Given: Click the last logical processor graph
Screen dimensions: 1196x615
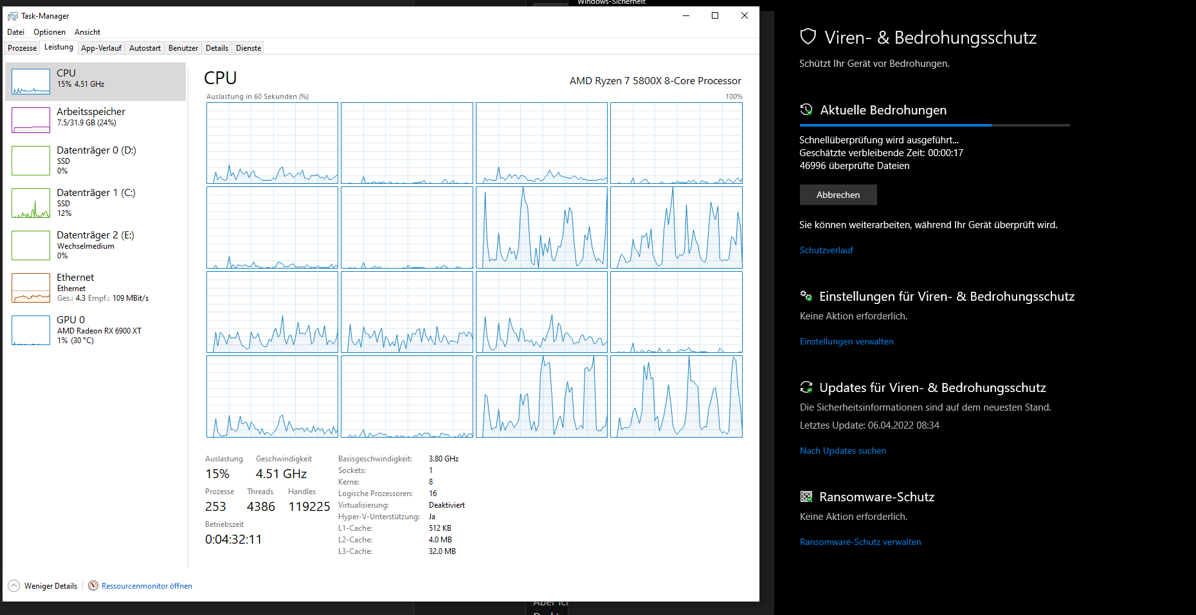Looking at the screenshot, I should [676, 397].
